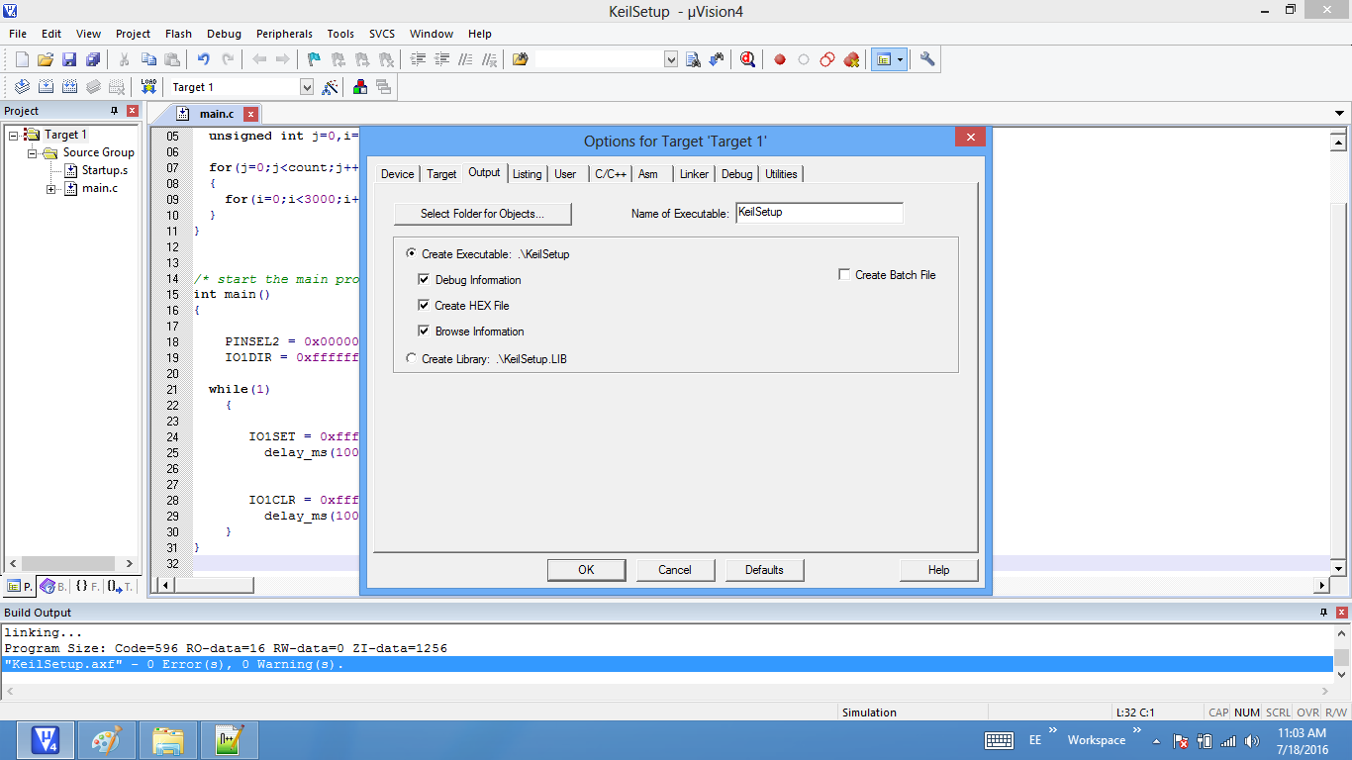Select the Create Library radio button

point(412,358)
